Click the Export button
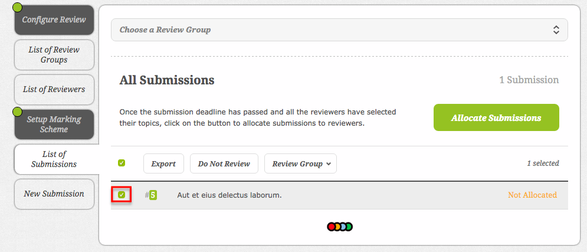 [x=163, y=163]
